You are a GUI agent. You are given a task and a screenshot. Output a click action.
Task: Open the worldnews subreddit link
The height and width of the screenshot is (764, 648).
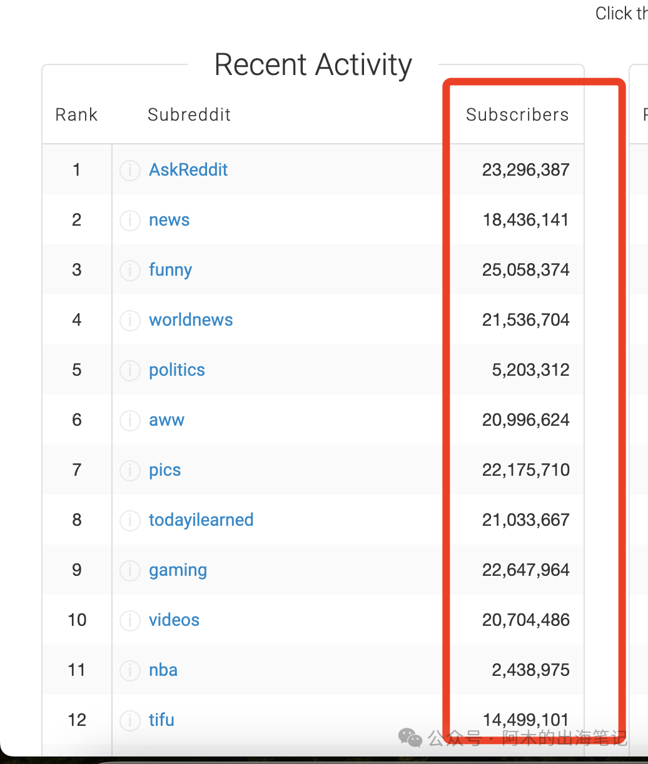[191, 320]
